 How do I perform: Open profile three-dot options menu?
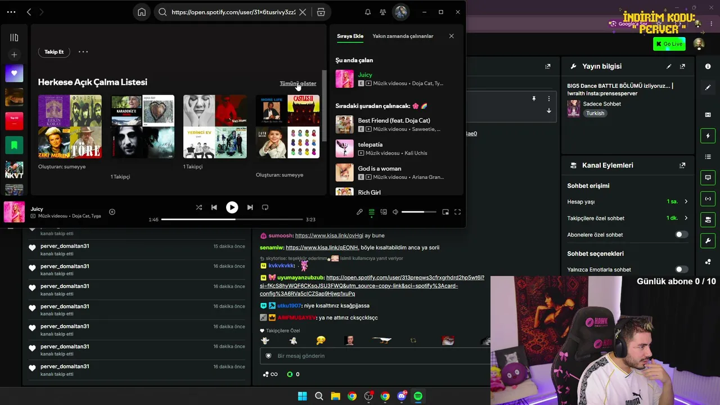83,52
